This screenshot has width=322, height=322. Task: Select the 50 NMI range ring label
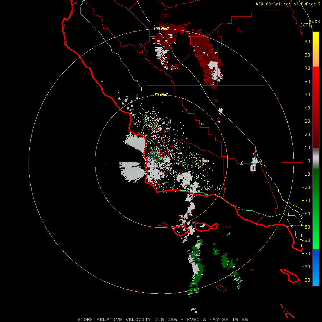(161, 95)
